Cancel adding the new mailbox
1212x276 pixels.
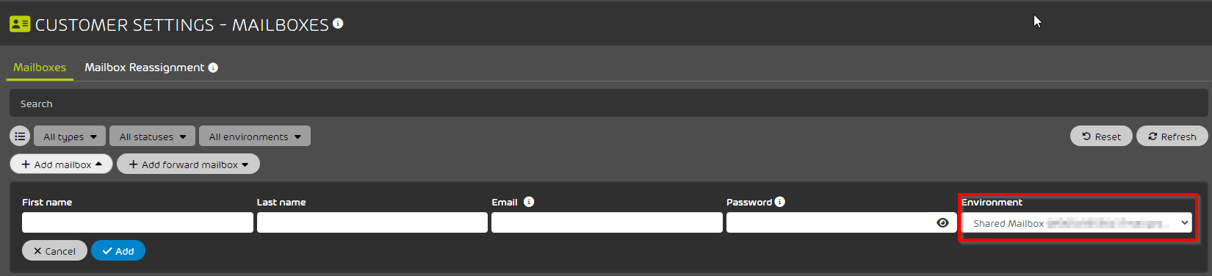[54, 250]
